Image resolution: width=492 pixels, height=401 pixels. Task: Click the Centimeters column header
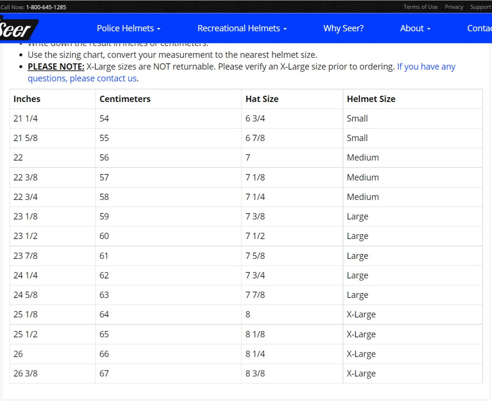[x=125, y=99]
